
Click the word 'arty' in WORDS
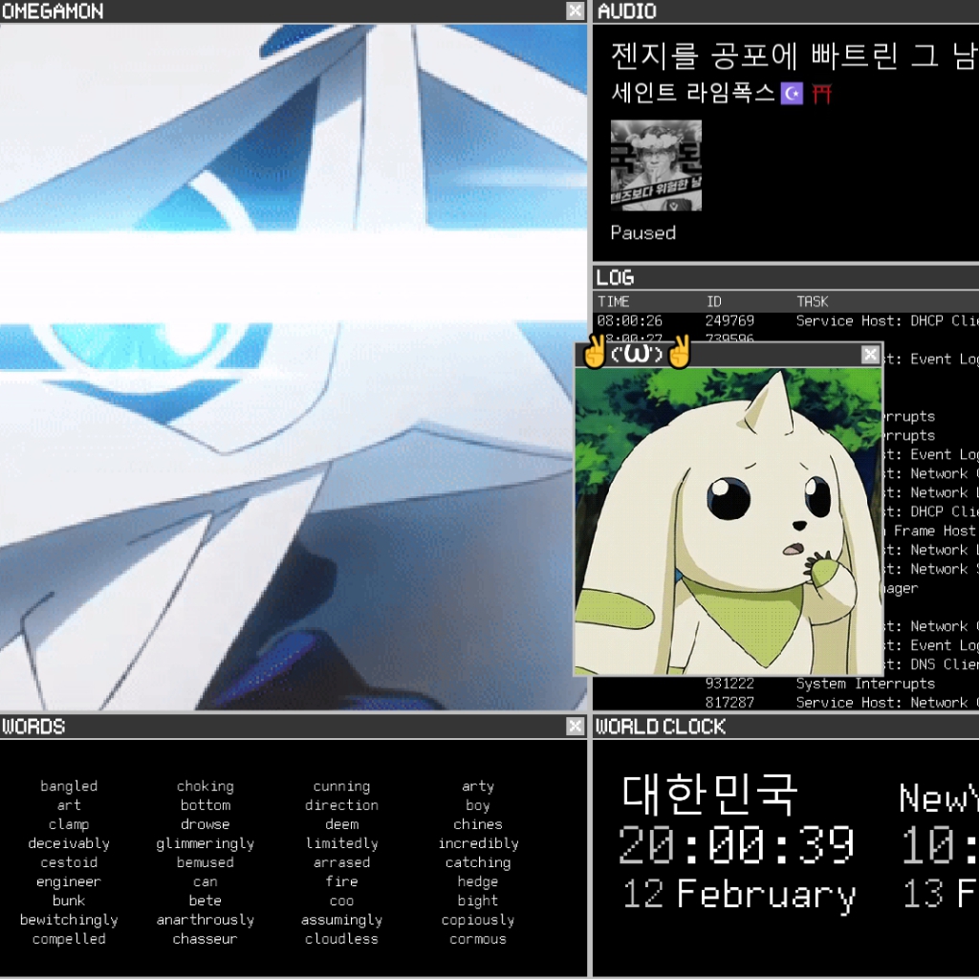click(x=478, y=786)
